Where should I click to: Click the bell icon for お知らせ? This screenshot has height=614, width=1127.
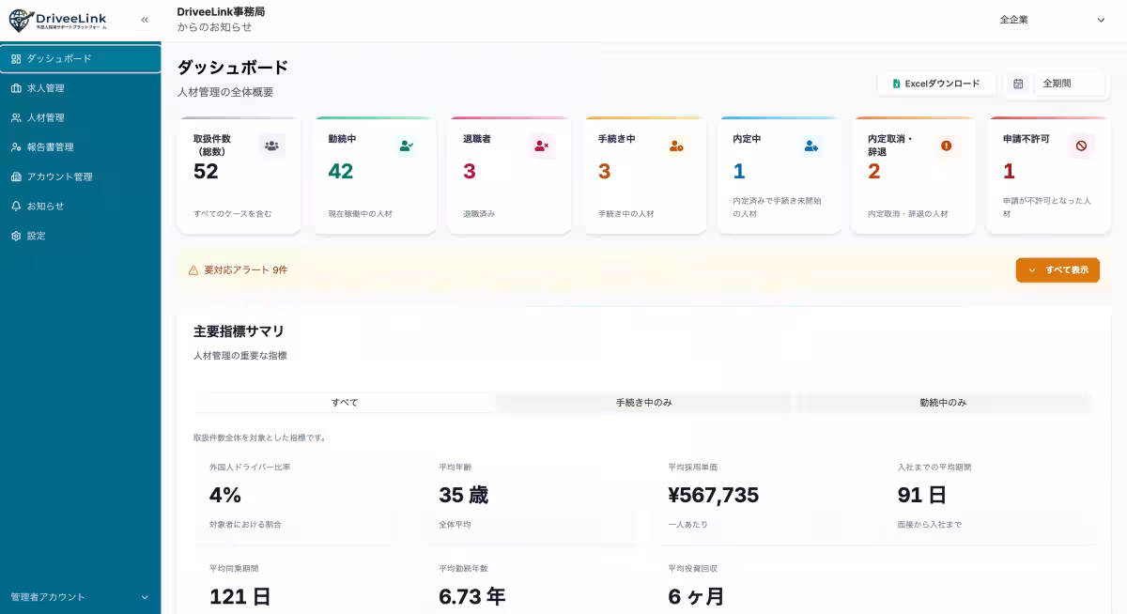[x=16, y=207]
